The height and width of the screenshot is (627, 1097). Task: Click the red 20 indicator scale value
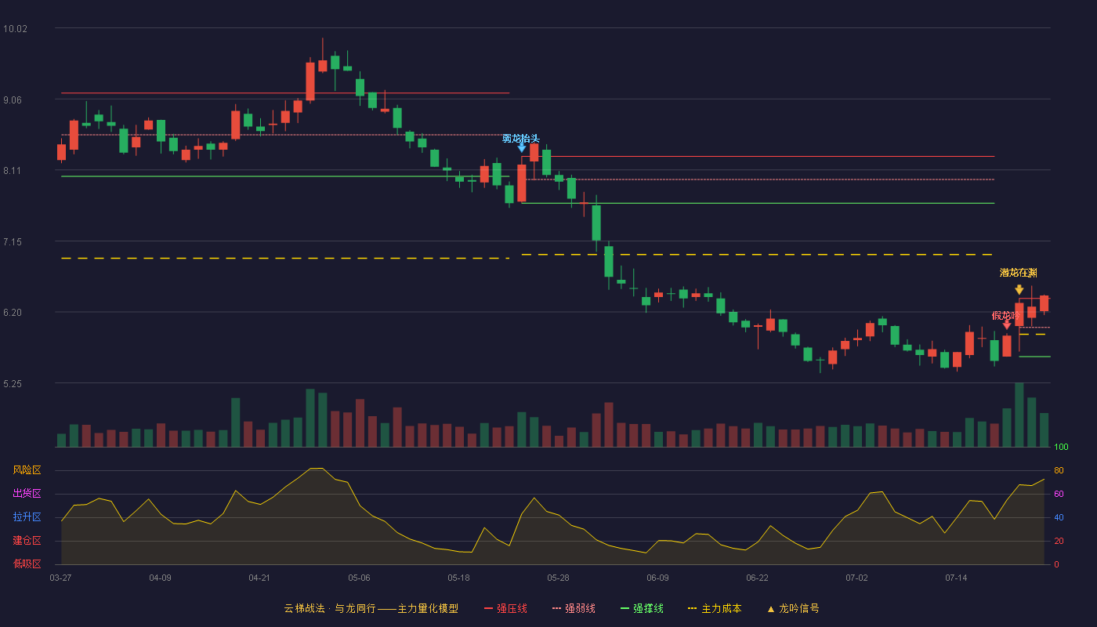1059,541
